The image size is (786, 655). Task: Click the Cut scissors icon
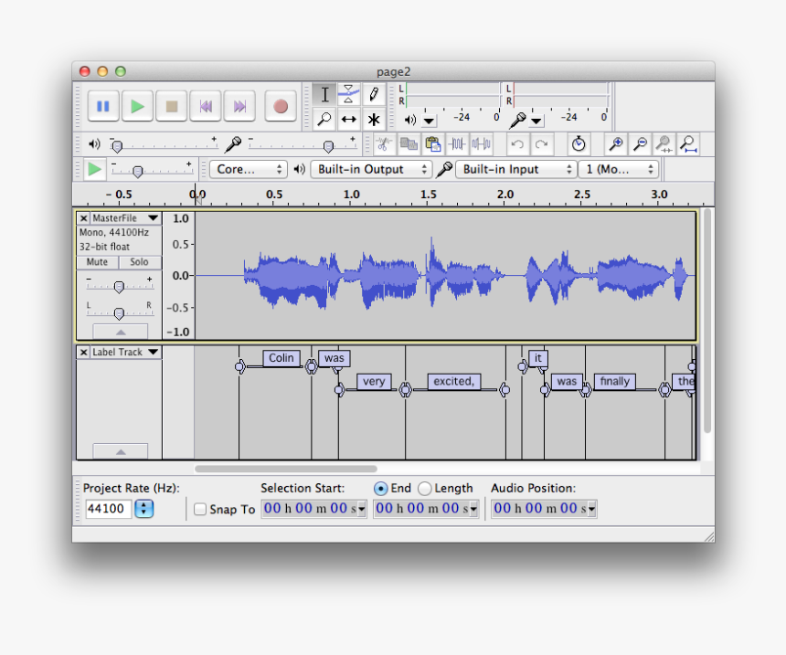coord(384,145)
